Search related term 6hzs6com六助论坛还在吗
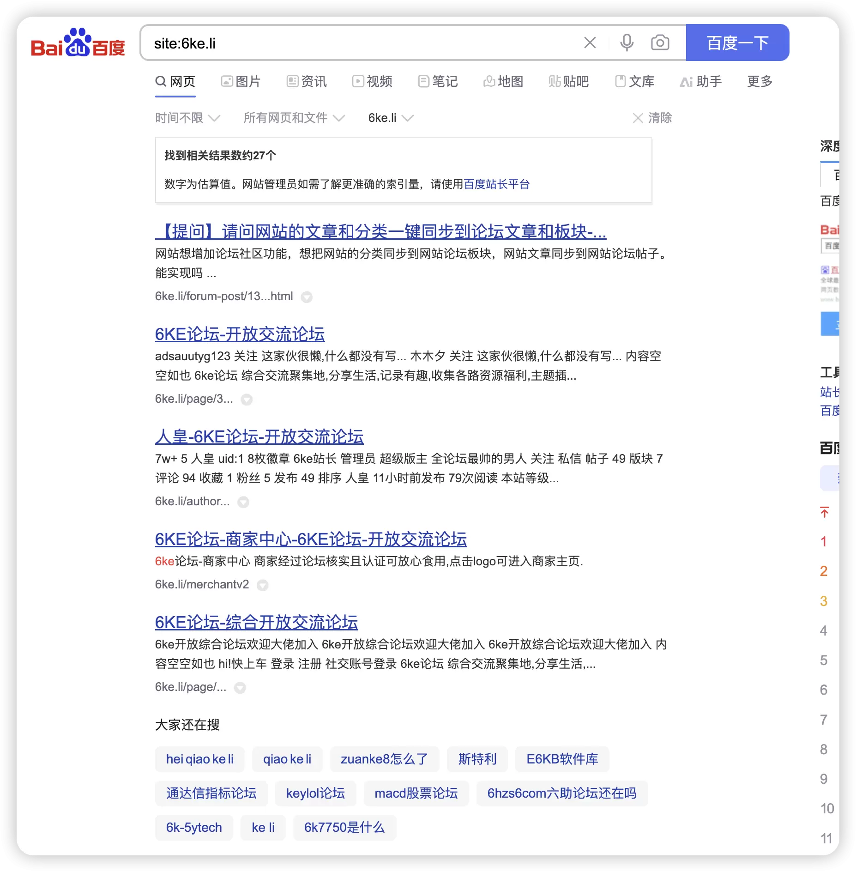The height and width of the screenshot is (872, 856). (x=562, y=793)
